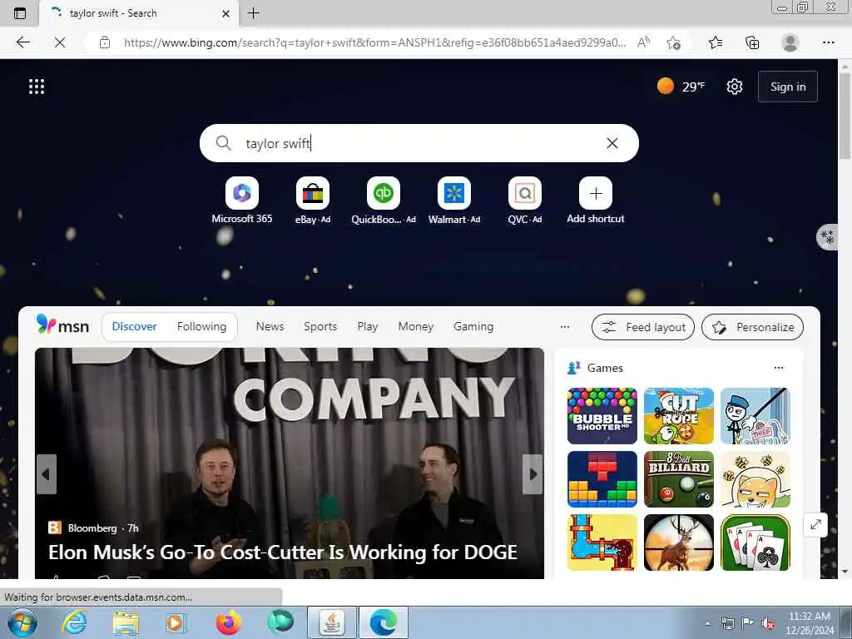Toggle the snowflake effect button
The image size is (852, 639).
point(828,237)
